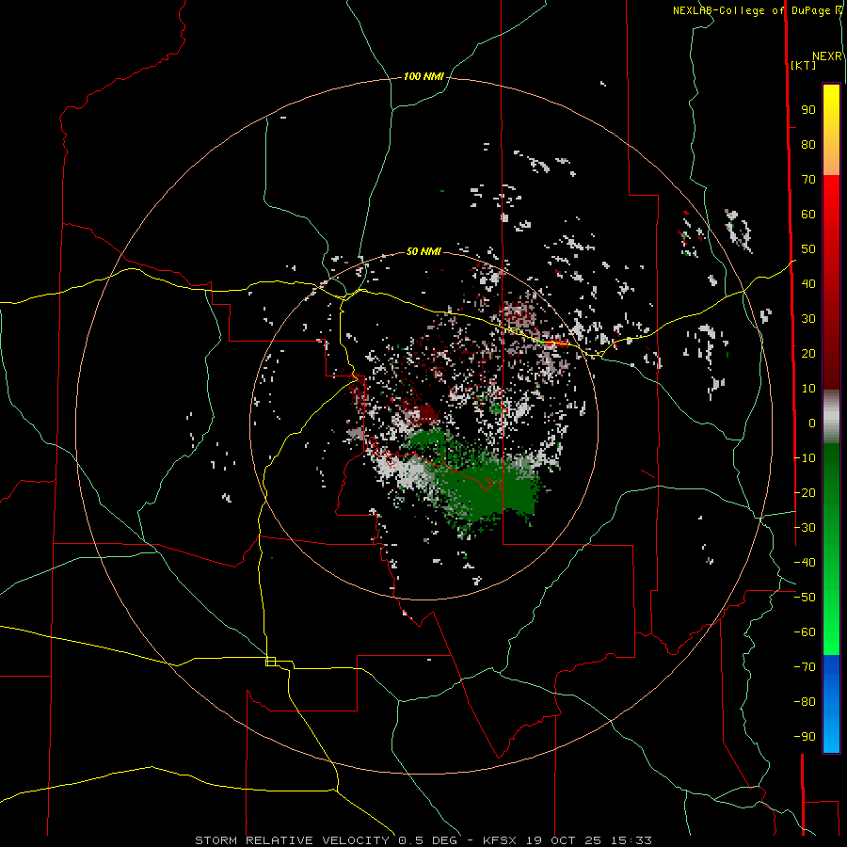Click the 90 value on velocity scale
The height and width of the screenshot is (847, 847).
tap(808, 110)
